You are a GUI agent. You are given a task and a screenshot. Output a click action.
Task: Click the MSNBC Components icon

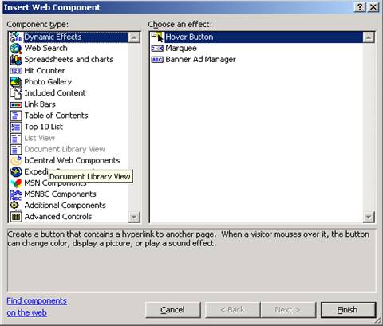tap(16, 194)
